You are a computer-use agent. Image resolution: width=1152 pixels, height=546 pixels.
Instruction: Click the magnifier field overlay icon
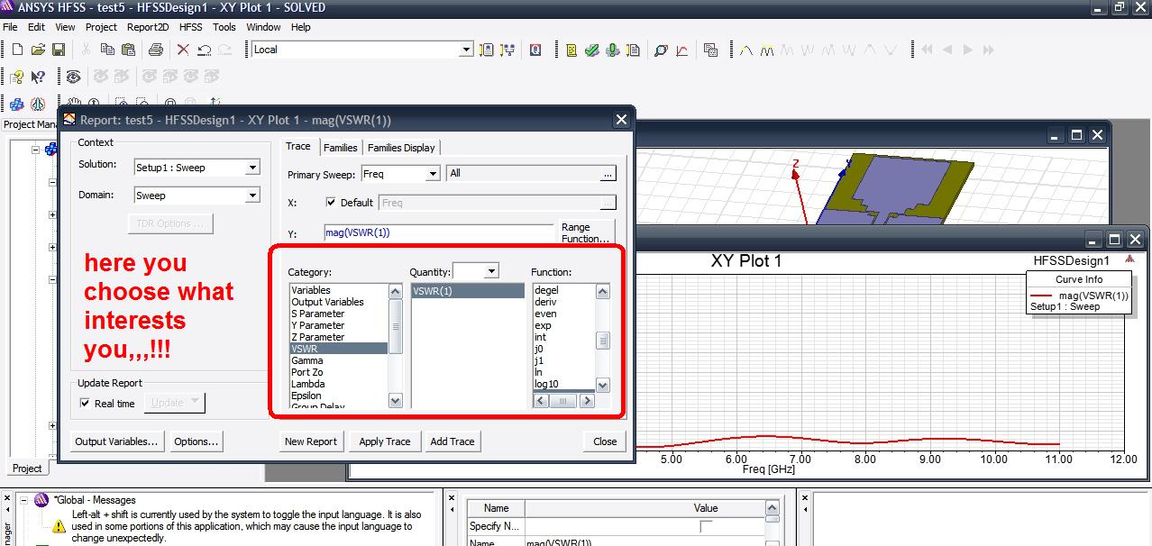661,50
